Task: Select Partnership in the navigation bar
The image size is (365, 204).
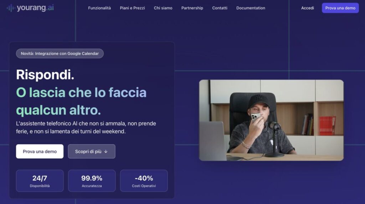Action: click(x=192, y=8)
